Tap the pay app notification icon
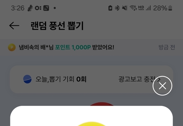 [x=46, y=8]
